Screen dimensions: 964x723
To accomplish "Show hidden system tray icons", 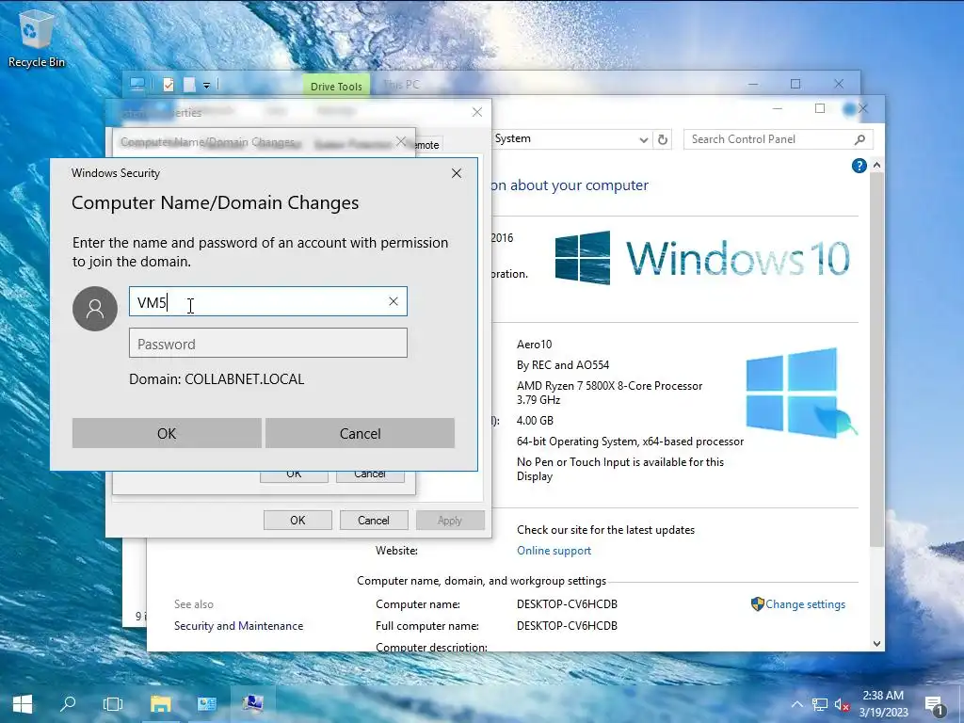I will pyautogui.click(x=796, y=704).
